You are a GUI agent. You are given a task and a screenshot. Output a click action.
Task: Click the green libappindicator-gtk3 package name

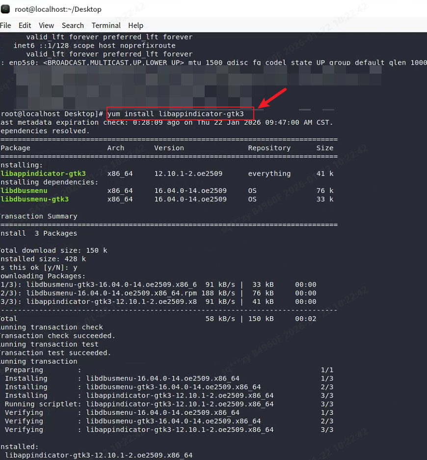[x=43, y=174]
